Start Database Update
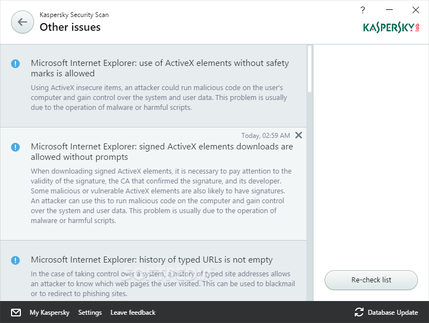Image resolution: width=429 pixels, height=323 pixels. click(393, 313)
